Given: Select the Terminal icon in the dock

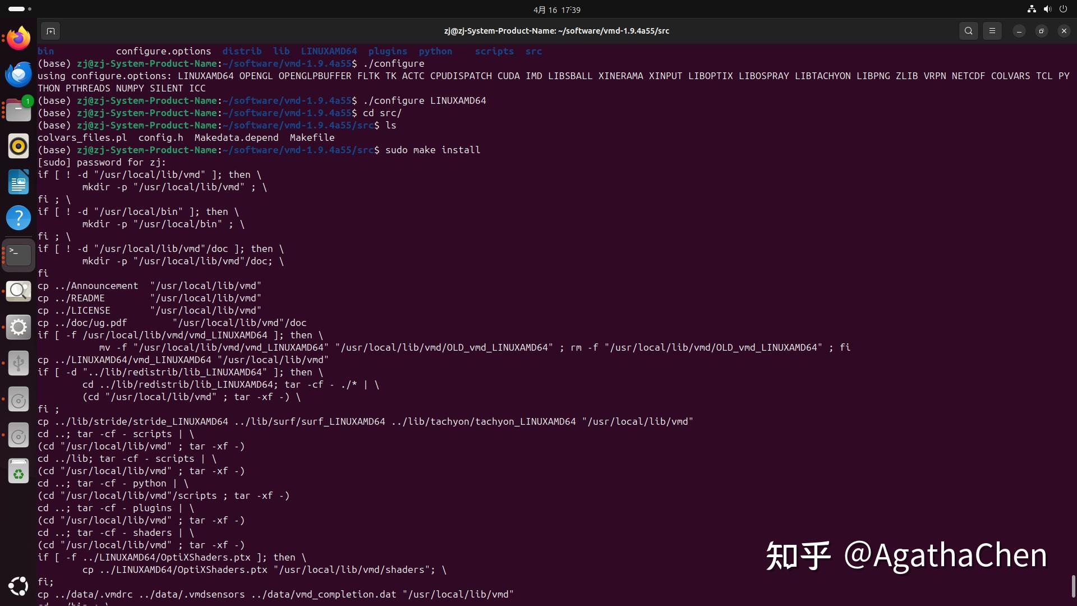Looking at the screenshot, I should (x=19, y=255).
